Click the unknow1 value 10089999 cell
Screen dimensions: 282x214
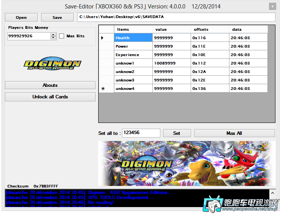[172, 63]
